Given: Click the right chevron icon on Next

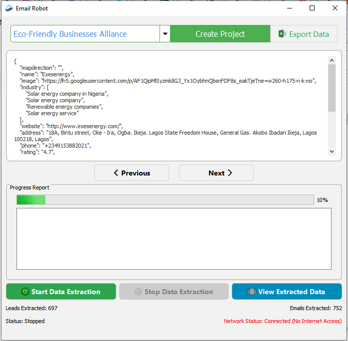Looking at the screenshot, I should (x=230, y=172).
